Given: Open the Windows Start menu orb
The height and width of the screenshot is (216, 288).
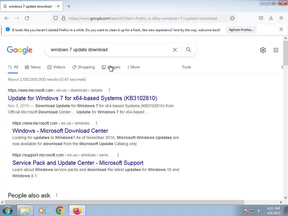Looking at the screenshot, I should pos(8,210).
